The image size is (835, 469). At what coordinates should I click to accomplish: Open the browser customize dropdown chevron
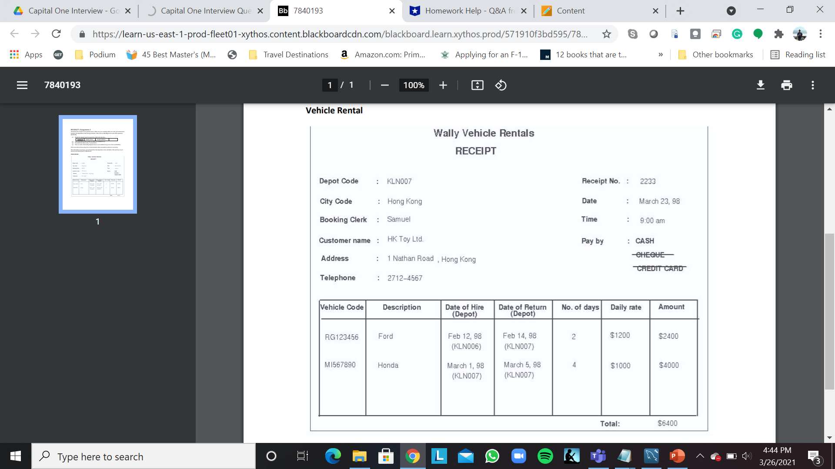(731, 11)
